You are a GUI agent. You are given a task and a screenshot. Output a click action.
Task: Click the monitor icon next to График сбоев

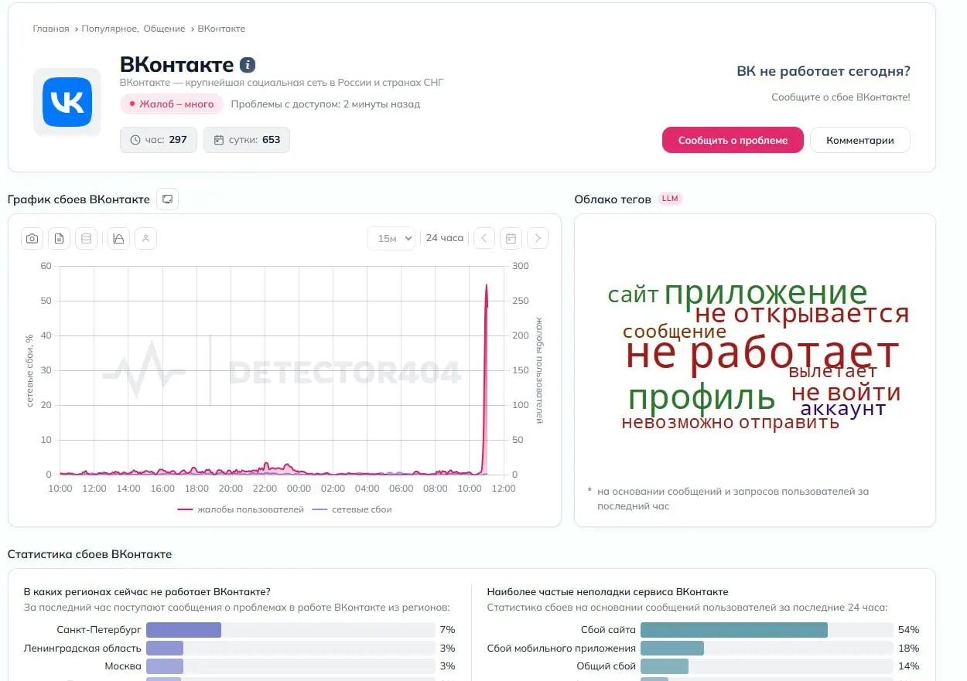point(167,199)
